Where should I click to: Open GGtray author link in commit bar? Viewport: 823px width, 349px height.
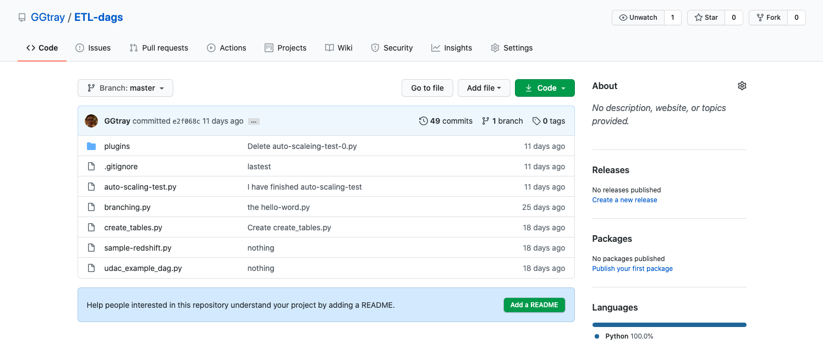[x=117, y=121]
